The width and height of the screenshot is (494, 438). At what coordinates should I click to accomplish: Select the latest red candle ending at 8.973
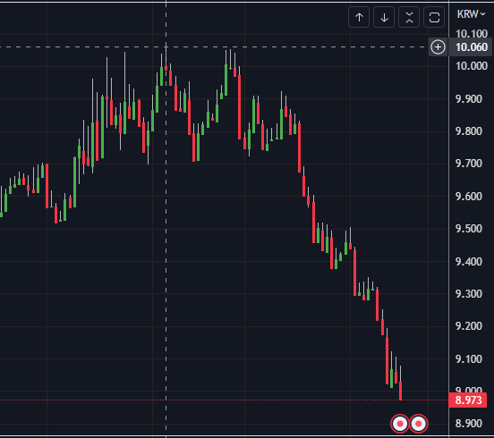pyautogui.click(x=400, y=391)
